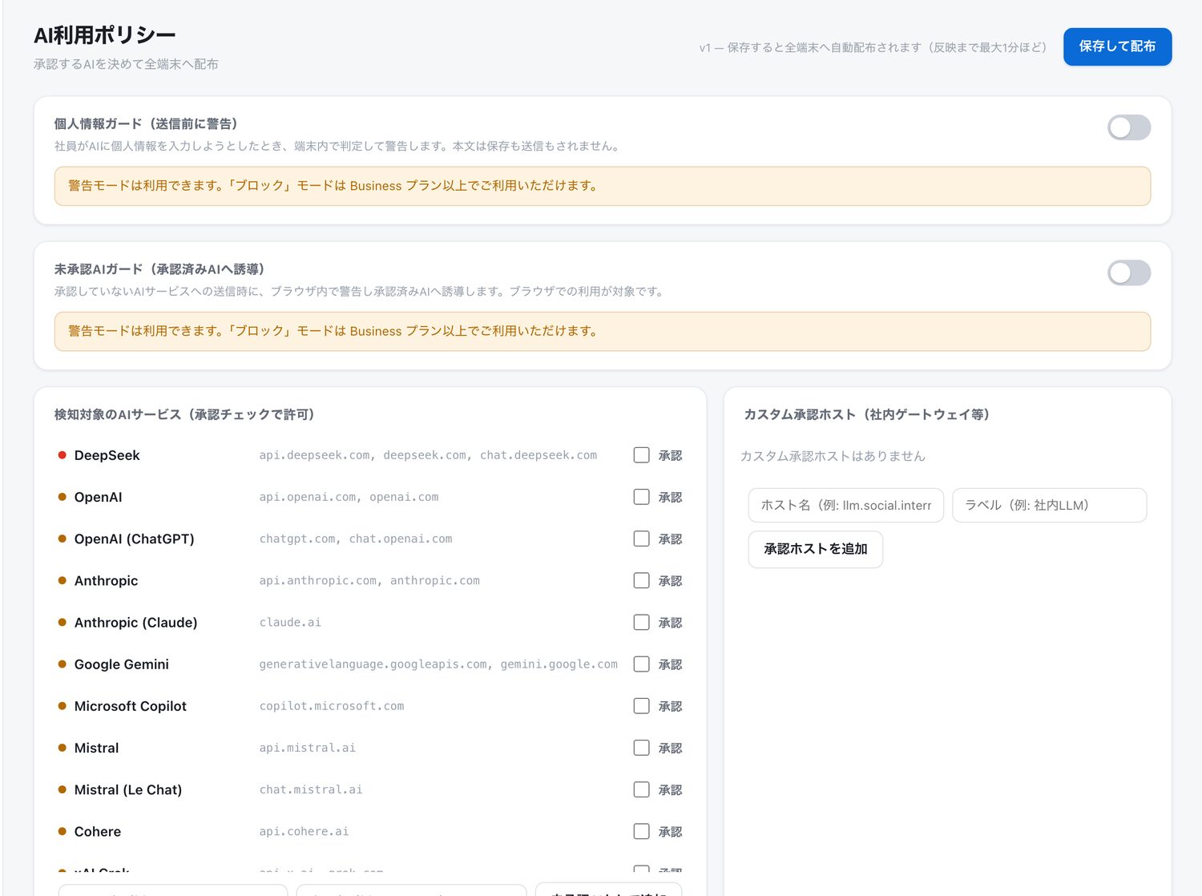Approve Microsoft Copilot checkbox
This screenshot has height=896, width=1202.
[x=641, y=706]
